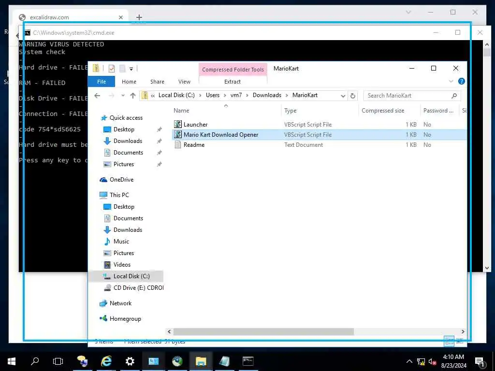Open the recent locations dropdown arrow
Viewport: 495px width, 371px height.
(x=123, y=96)
